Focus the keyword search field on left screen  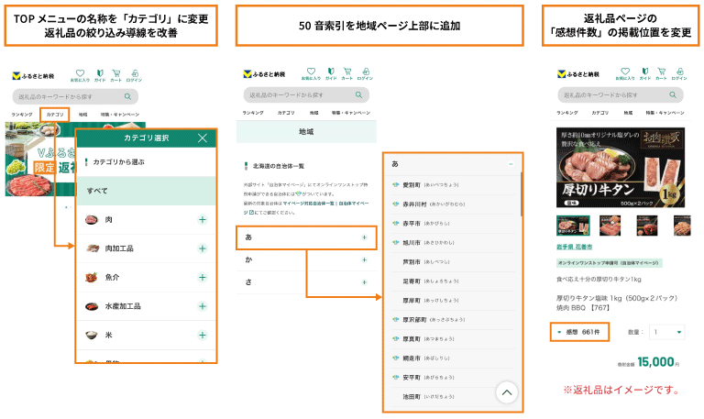point(75,96)
